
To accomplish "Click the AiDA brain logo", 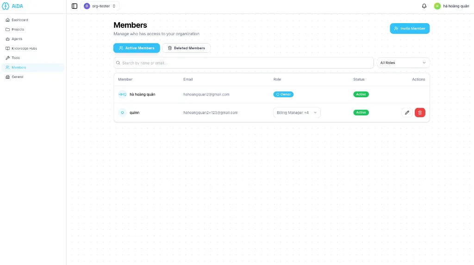I will [6, 6].
